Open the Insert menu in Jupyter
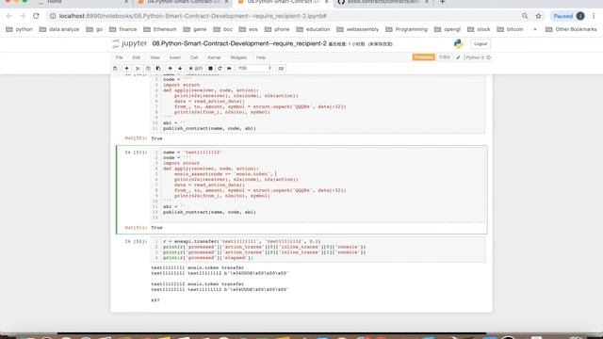This screenshot has height=339, width=603. (x=175, y=57)
